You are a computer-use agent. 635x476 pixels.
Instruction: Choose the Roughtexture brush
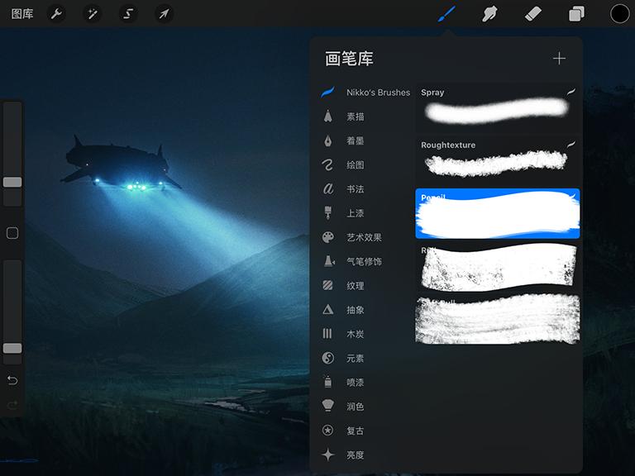(498, 160)
